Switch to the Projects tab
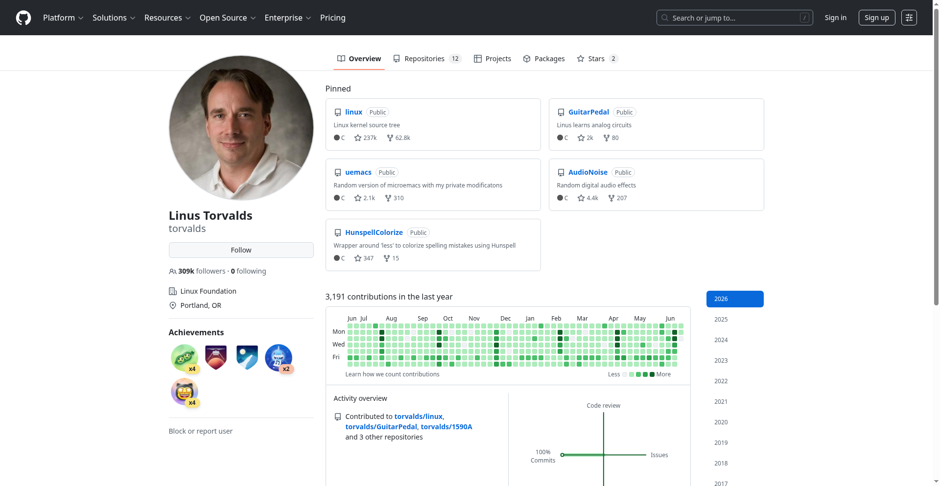This screenshot has width=940, height=486. point(493,59)
